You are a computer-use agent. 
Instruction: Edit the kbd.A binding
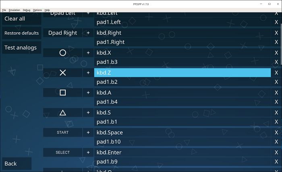(182, 93)
